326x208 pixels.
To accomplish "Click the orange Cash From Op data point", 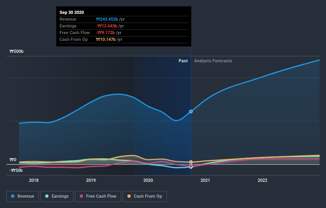I will pos(191,162).
